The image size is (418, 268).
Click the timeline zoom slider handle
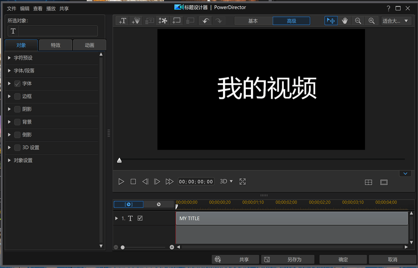click(123, 247)
